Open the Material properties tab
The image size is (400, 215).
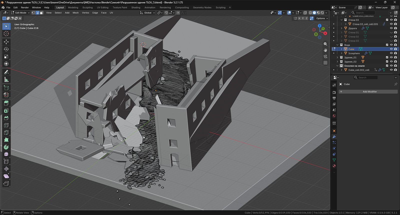coord(334,166)
